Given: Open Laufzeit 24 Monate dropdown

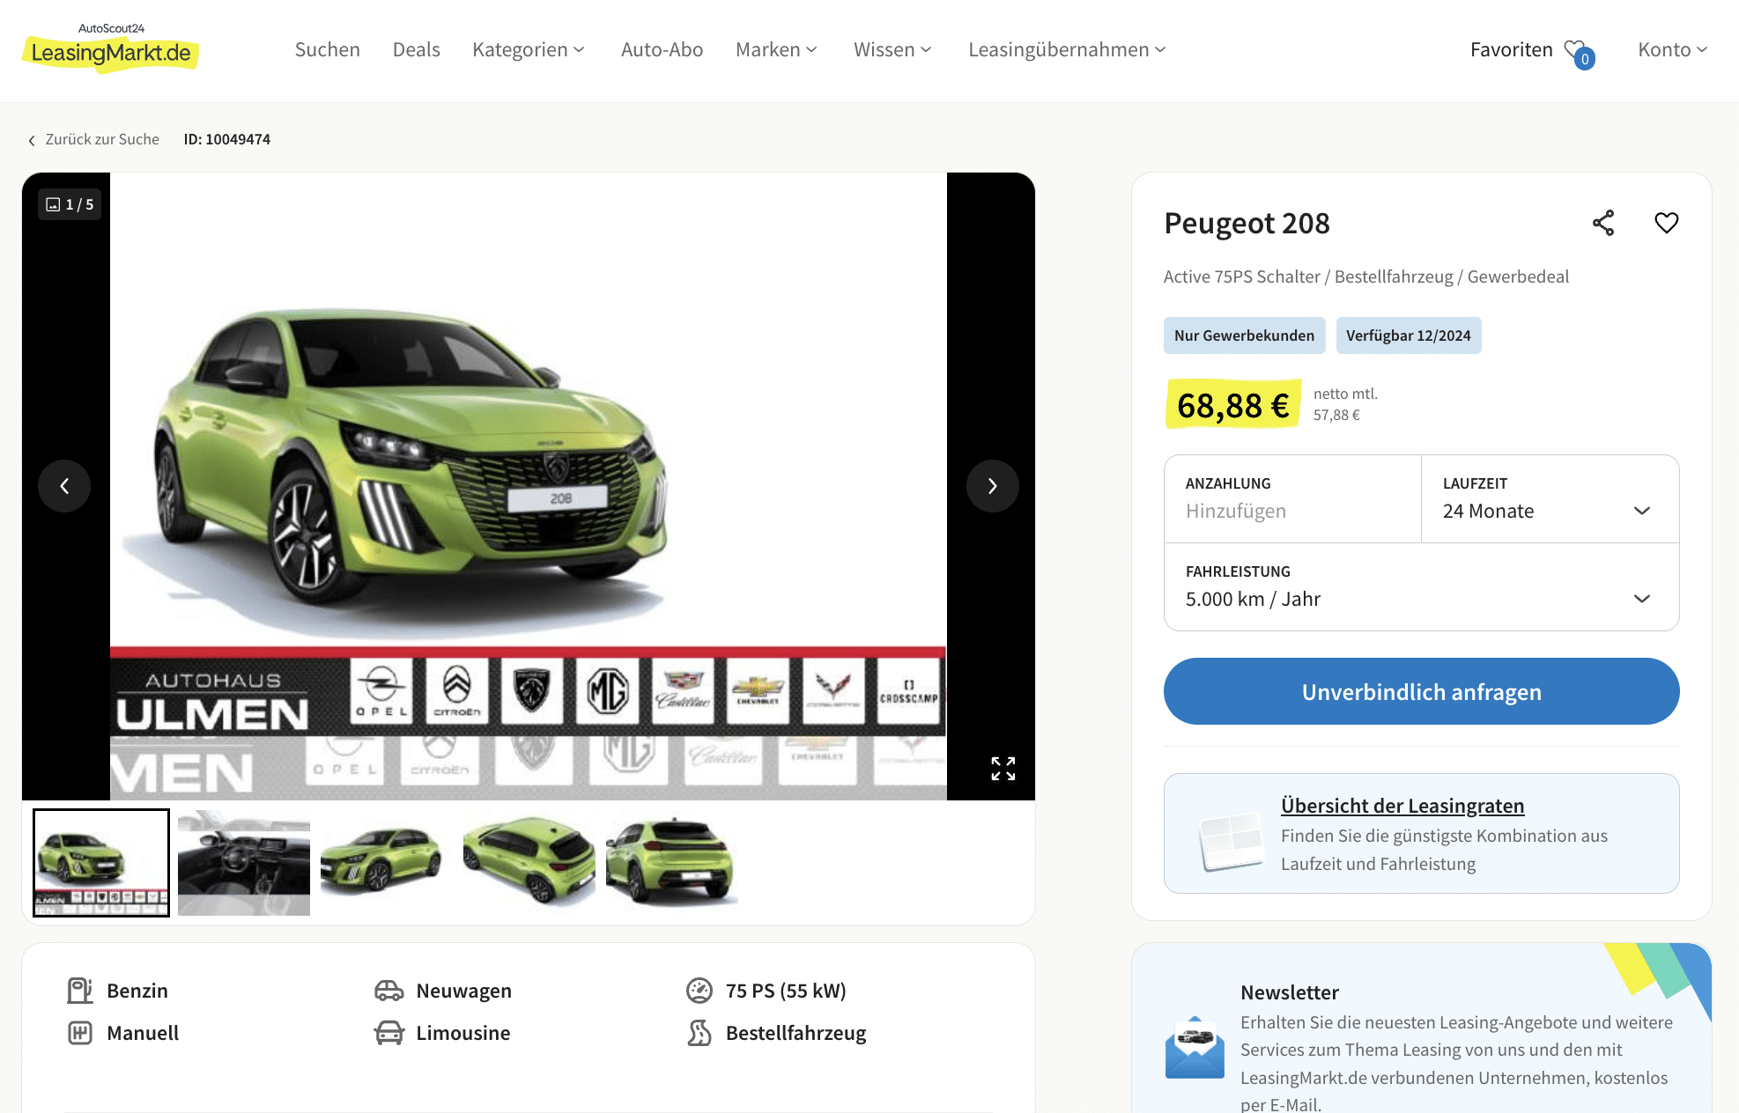Looking at the screenshot, I should (x=1550, y=499).
